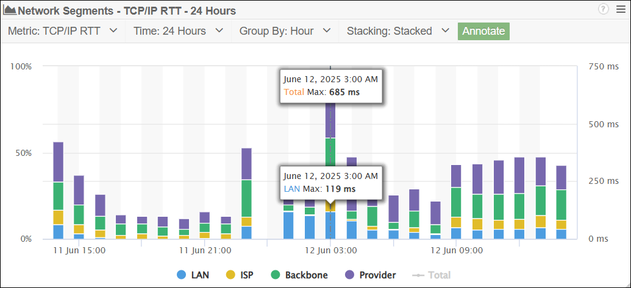This screenshot has height=288, width=631.
Task: Click the green Backbone legend circle
Action: point(276,275)
